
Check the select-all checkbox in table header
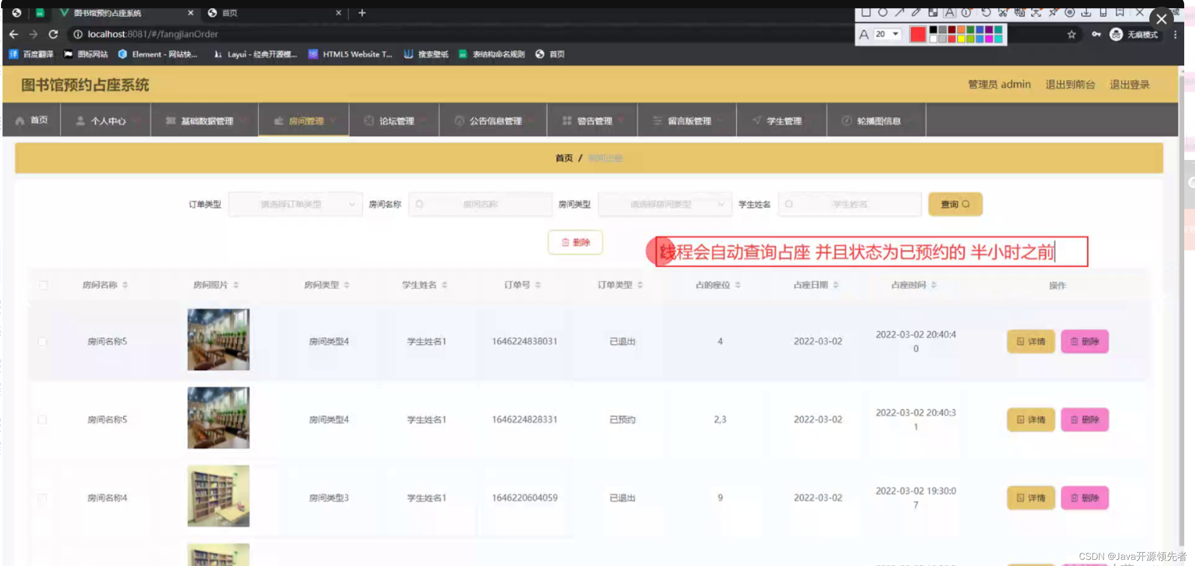coord(43,285)
